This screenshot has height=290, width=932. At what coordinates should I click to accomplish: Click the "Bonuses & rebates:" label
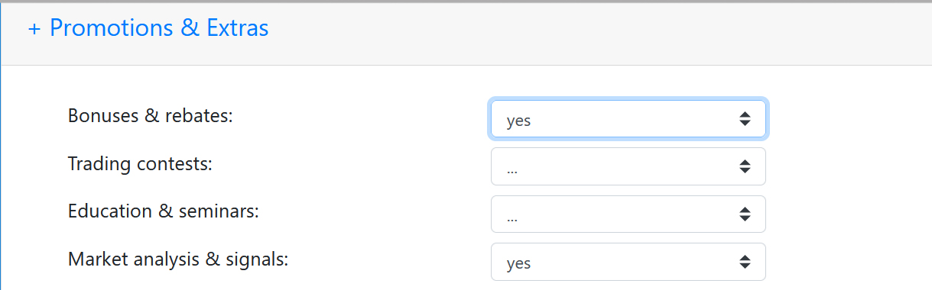(x=150, y=116)
